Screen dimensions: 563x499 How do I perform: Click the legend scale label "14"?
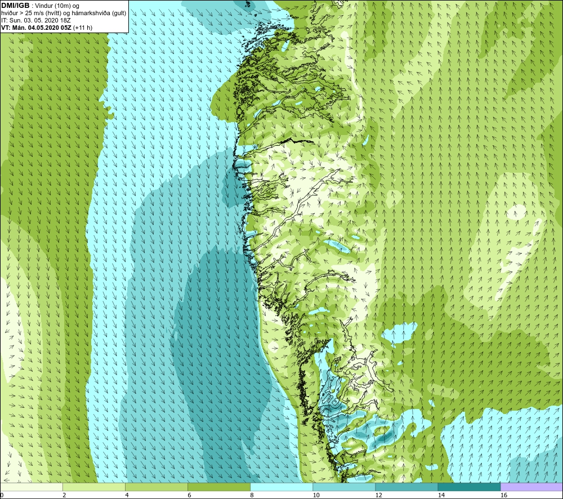441,496
